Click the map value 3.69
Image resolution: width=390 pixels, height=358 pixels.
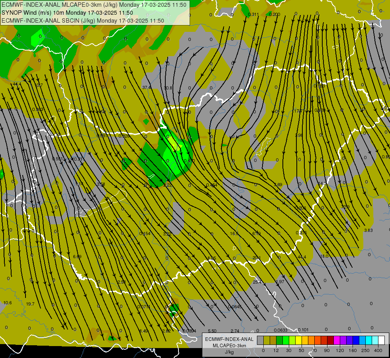click(278, 185)
